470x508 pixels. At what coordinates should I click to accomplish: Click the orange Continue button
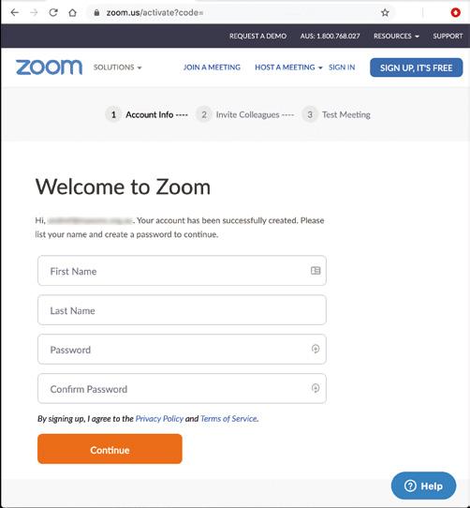coord(110,449)
